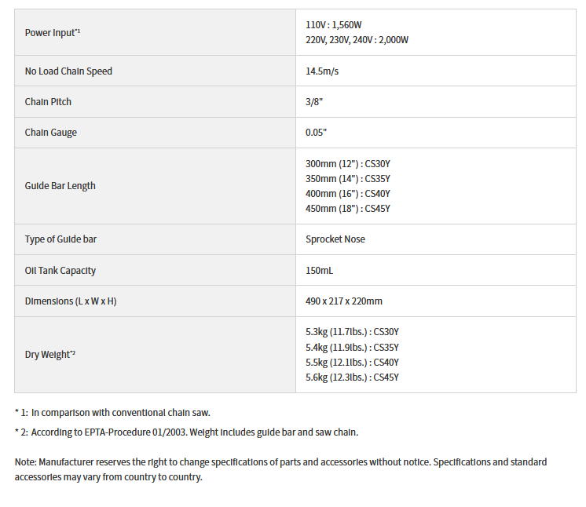Click the Sprocket Nose value
Screen dimensions: 586x507
click(x=335, y=239)
